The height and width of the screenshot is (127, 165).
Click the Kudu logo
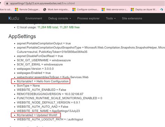click(x=14, y=18)
